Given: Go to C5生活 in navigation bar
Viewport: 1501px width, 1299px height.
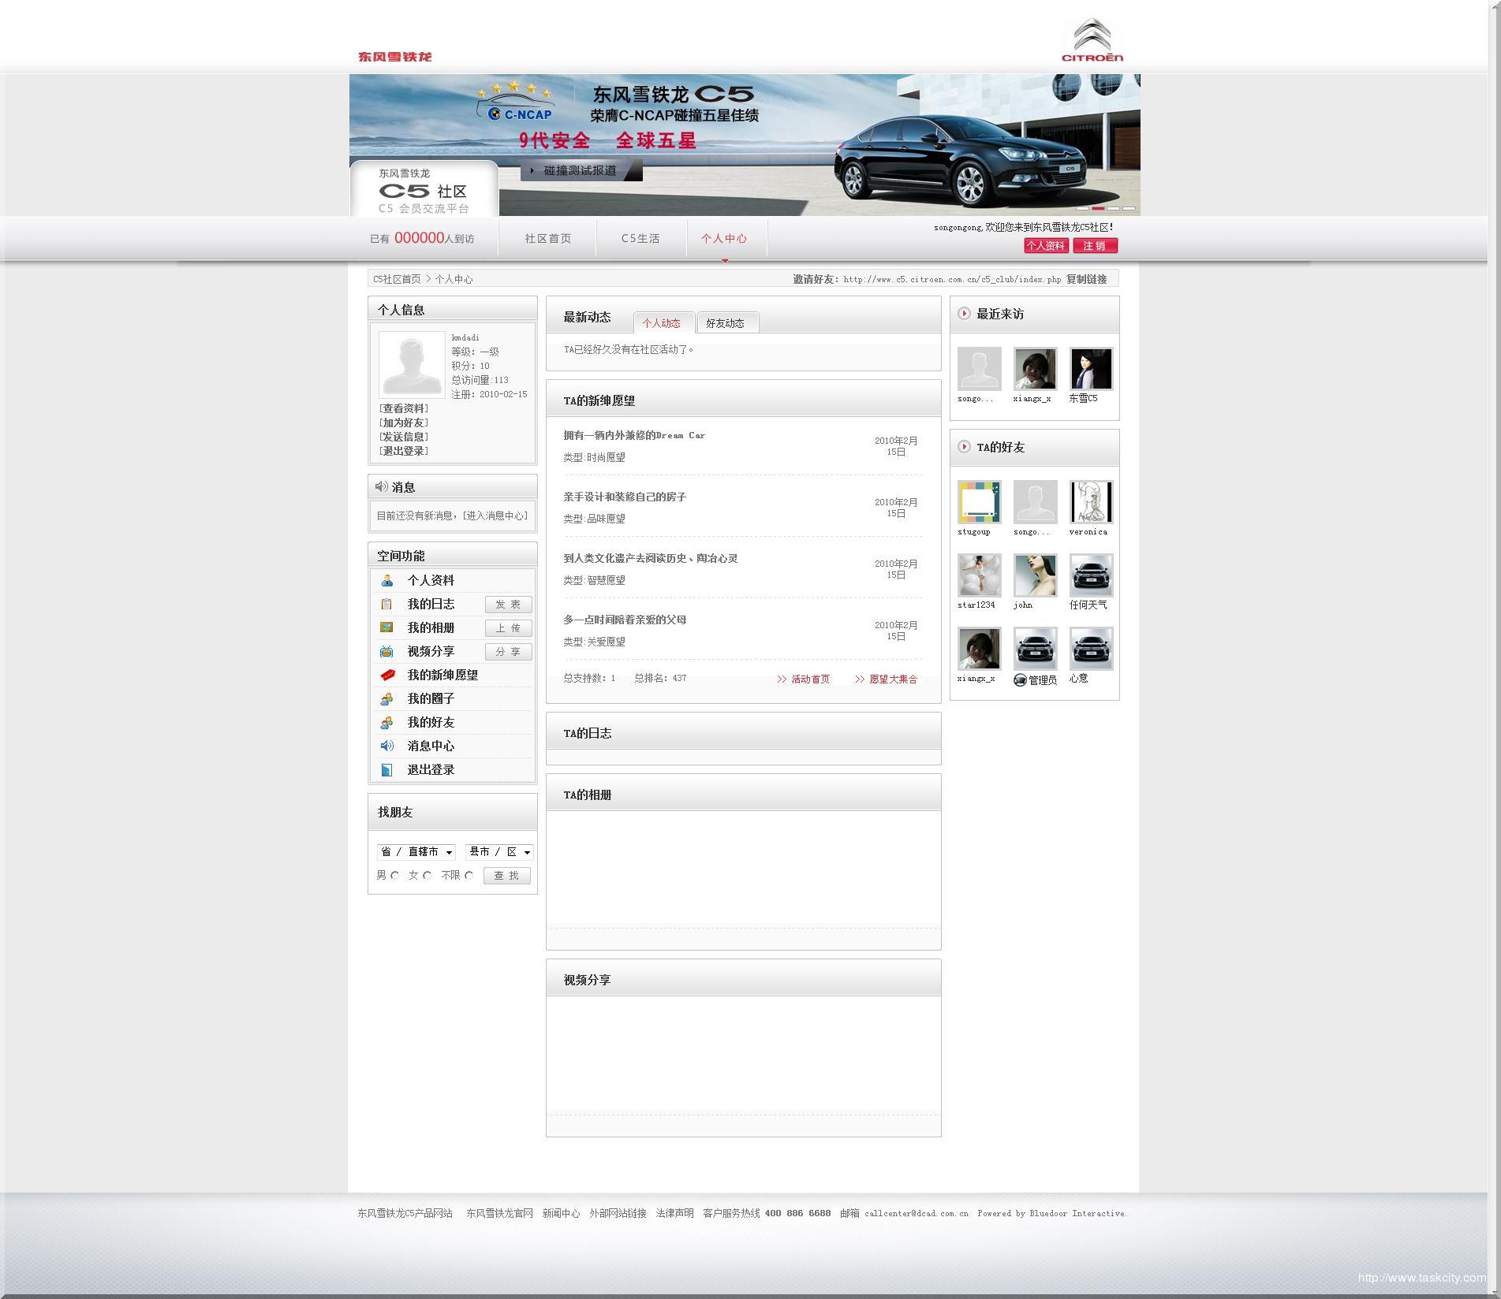Looking at the screenshot, I should point(640,239).
